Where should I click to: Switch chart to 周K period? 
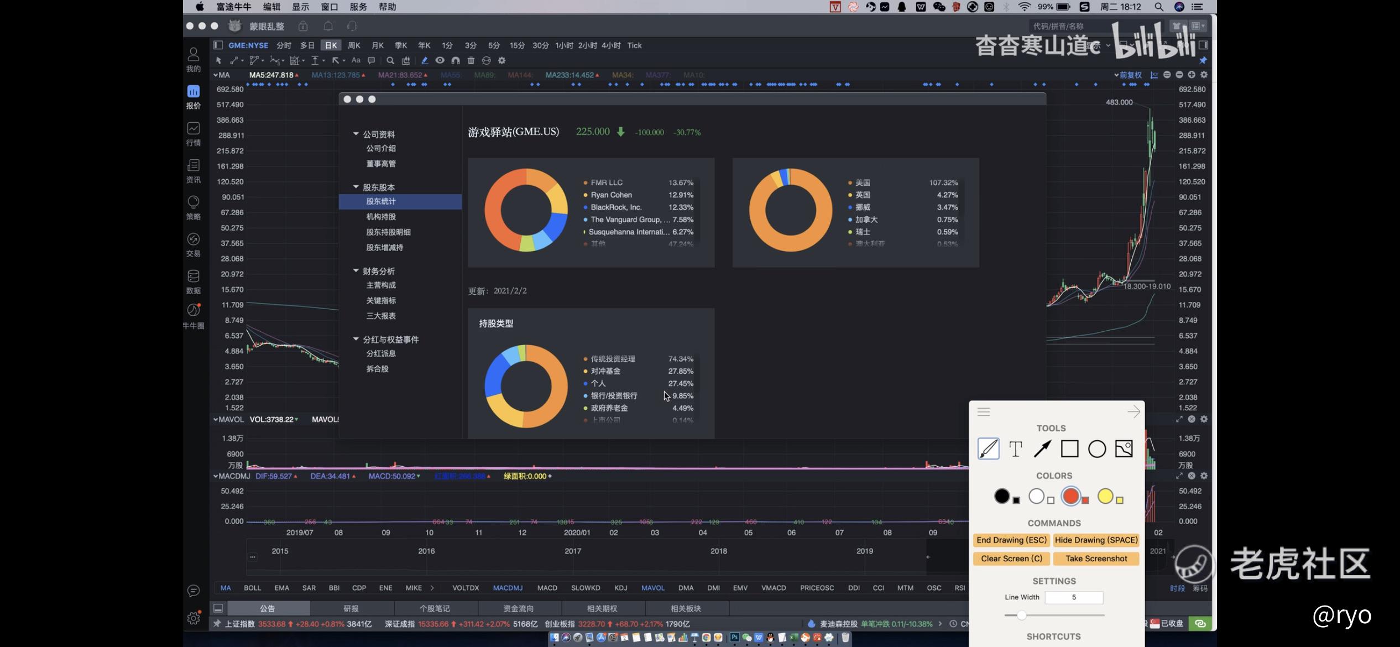[x=354, y=45]
